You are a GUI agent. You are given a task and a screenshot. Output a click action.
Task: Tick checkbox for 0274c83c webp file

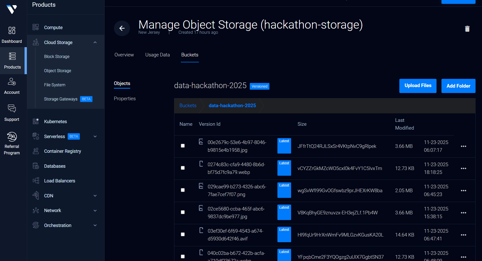183,168
